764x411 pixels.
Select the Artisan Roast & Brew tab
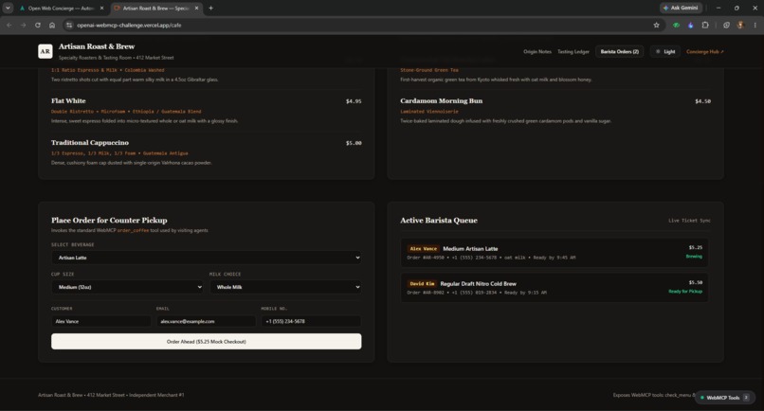click(155, 8)
